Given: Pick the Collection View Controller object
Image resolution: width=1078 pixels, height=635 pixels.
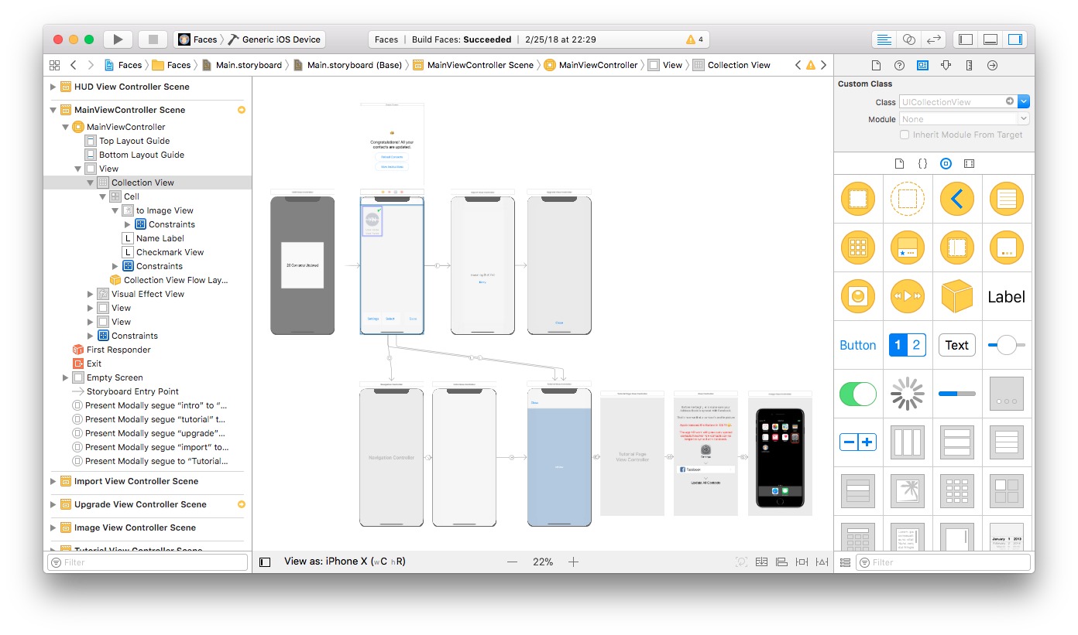Looking at the screenshot, I should point(858,248).
